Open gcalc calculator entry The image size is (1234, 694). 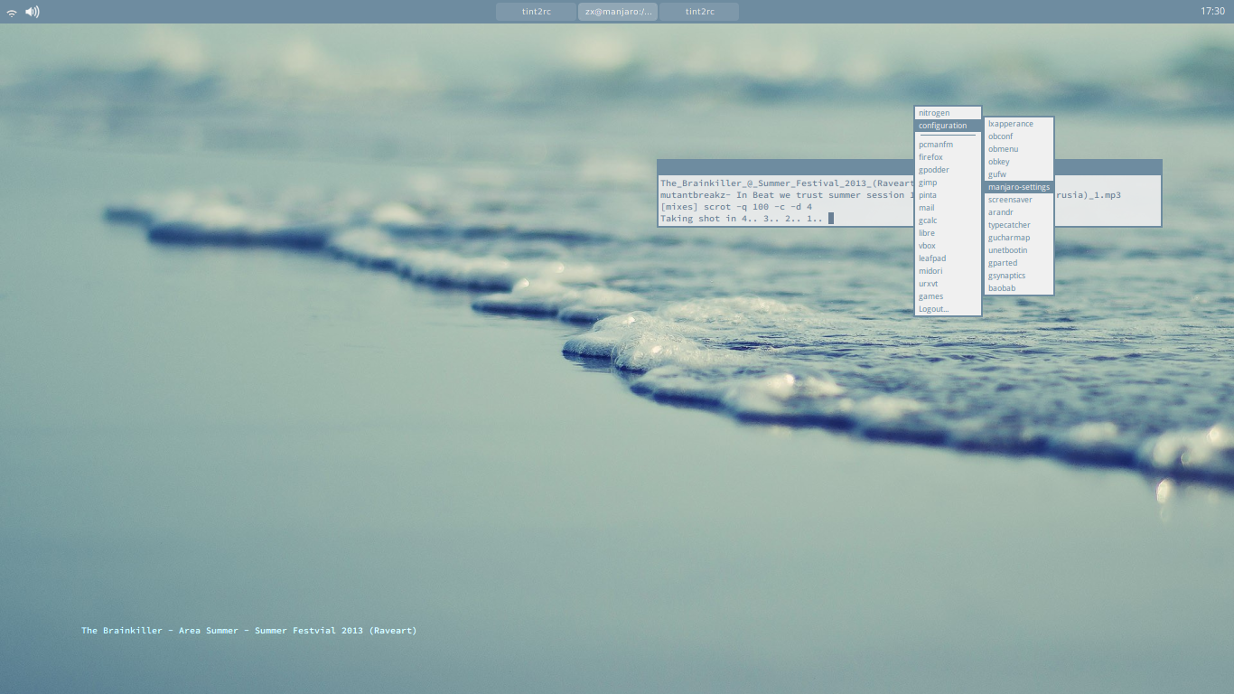point(948,220)
